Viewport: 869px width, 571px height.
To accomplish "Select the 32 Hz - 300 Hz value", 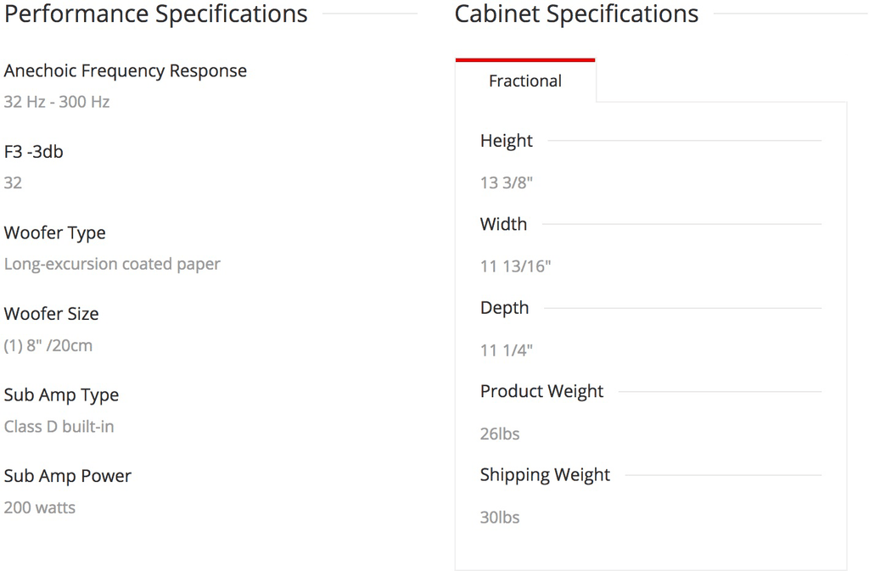I will click(x=57, y=102).
